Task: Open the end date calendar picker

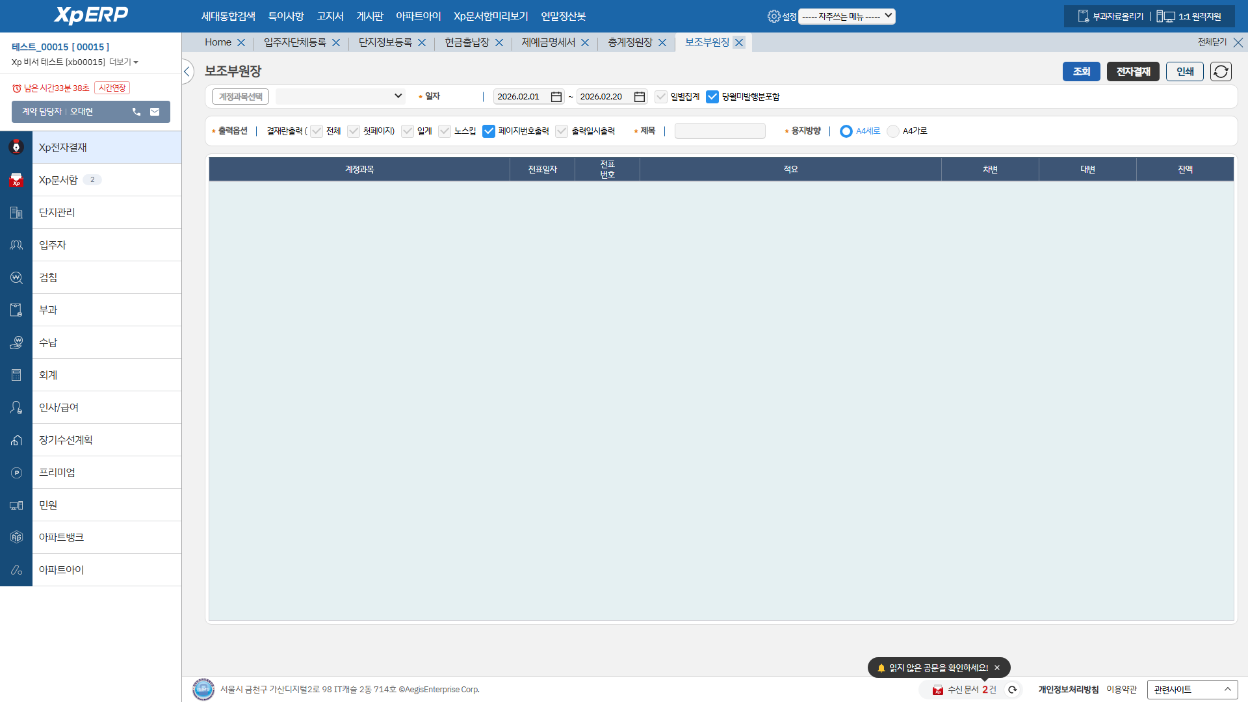Action: tap(640, 97)
